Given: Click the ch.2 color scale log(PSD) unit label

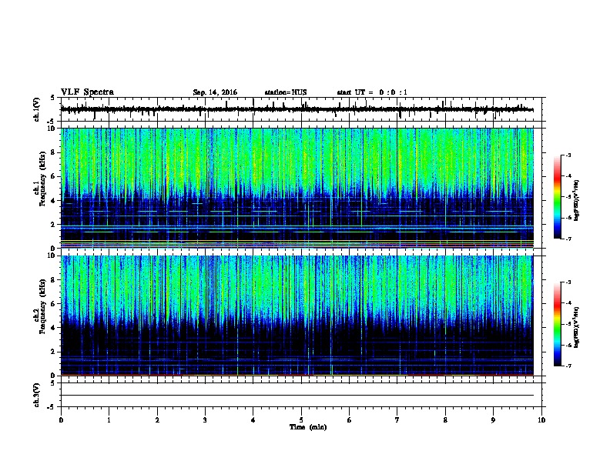Looking at the screenshot, I should pyautogui.click(x=576, y=328).
